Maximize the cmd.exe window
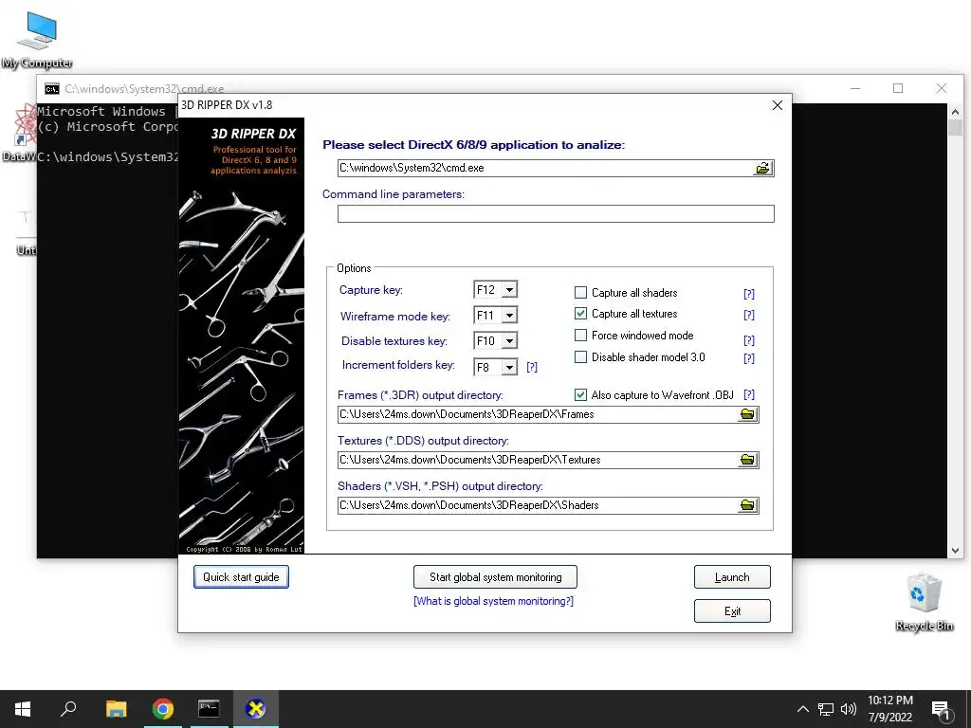Screen dimensions: 971x728 898,88
